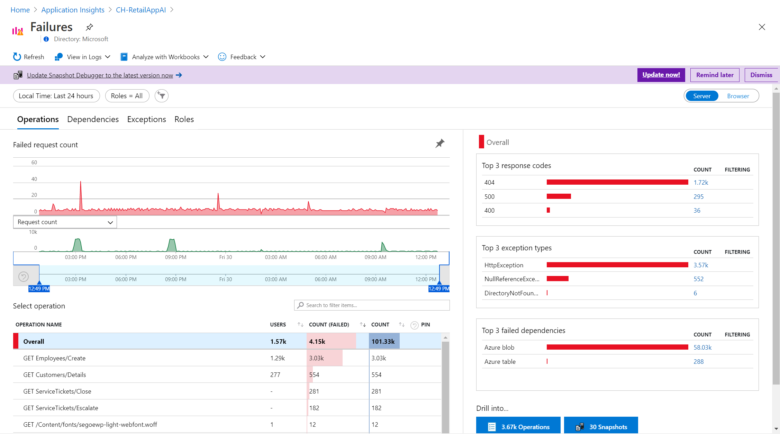Open the additional filter funnel icon
This screenshot has width=780, height=434.
pos(161,96)
